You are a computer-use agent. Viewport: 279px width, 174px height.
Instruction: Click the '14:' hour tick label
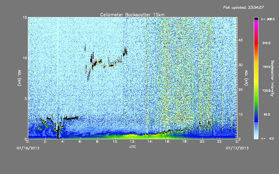pos(150,142)
